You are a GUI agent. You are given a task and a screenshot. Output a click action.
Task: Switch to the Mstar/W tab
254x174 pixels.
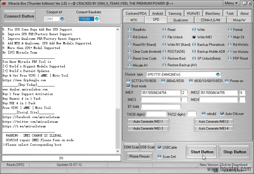239,20
